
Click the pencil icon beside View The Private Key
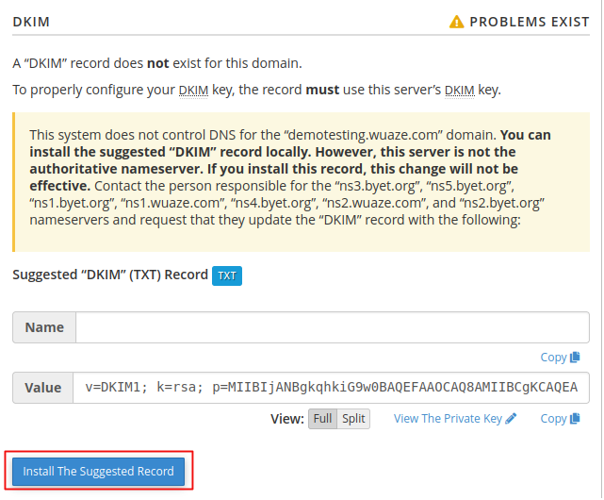point(511,418)
